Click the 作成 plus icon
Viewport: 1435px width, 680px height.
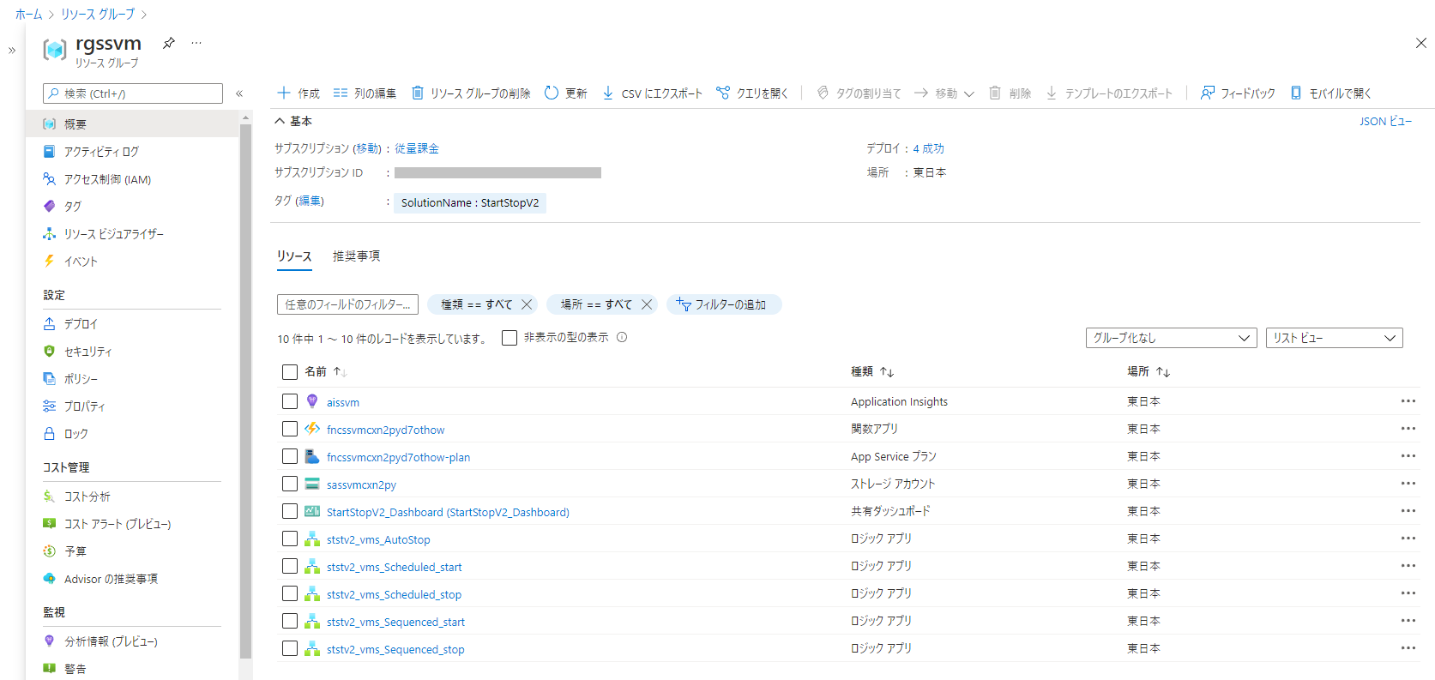click(x=284, y=93)
